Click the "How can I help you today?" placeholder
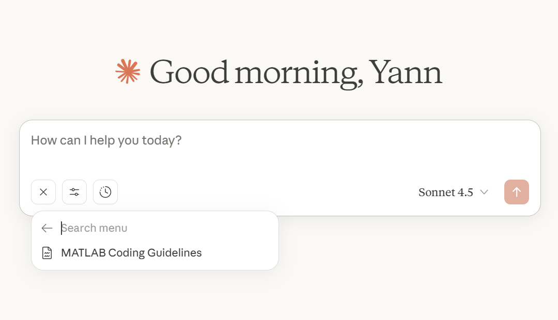 coord(106,140)
